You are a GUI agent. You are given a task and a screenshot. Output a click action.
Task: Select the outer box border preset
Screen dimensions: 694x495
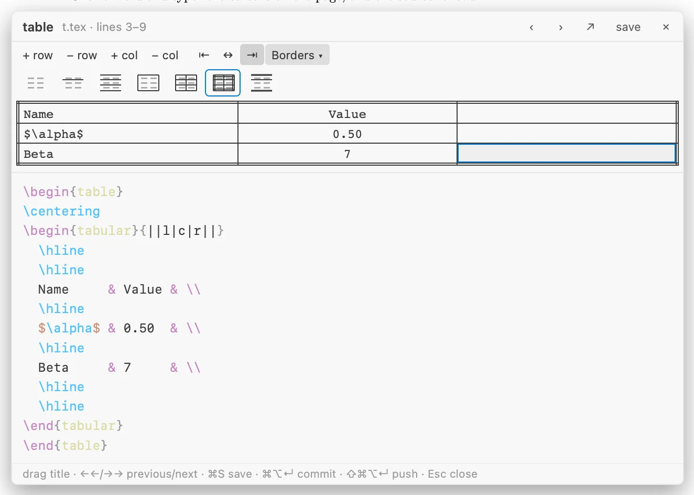pos(148,83)
